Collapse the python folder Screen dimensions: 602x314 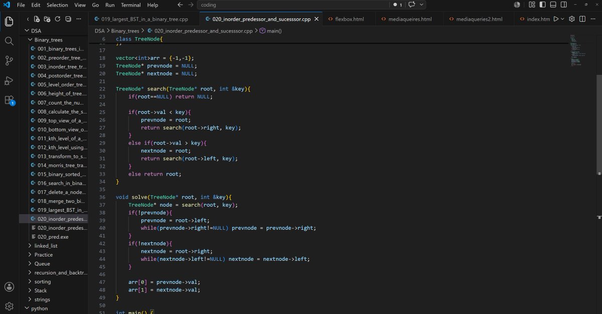(x=53, y=308)
